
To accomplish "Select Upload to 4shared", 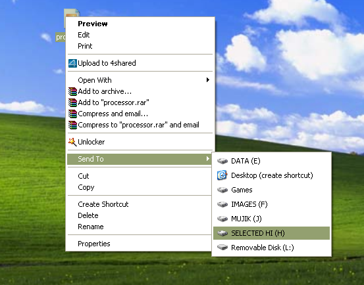I will pyautogui.click(x=140, y=63).
